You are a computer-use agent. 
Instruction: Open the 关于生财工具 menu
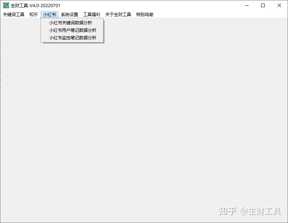pyautogui.click(x=118, y=15)
